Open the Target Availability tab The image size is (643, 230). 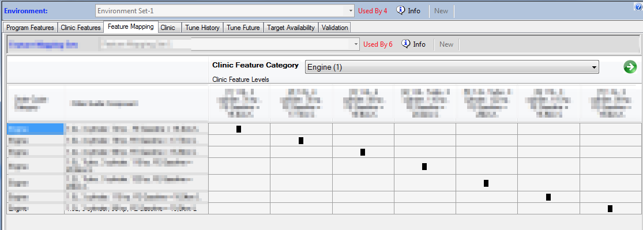pos(291,28)
